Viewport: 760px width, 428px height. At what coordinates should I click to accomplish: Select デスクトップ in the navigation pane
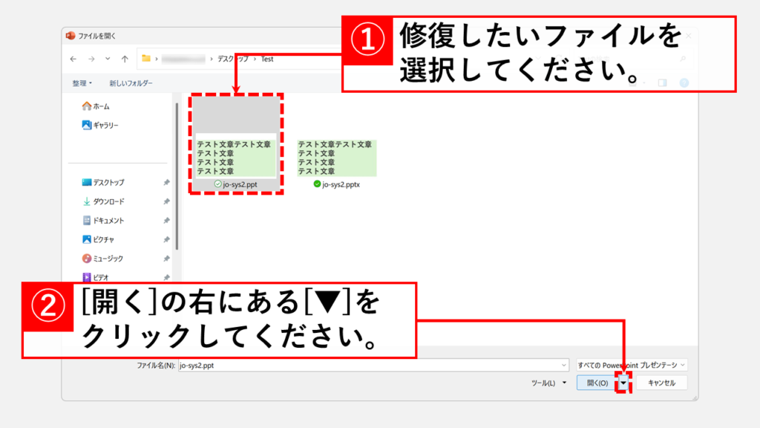103,183
